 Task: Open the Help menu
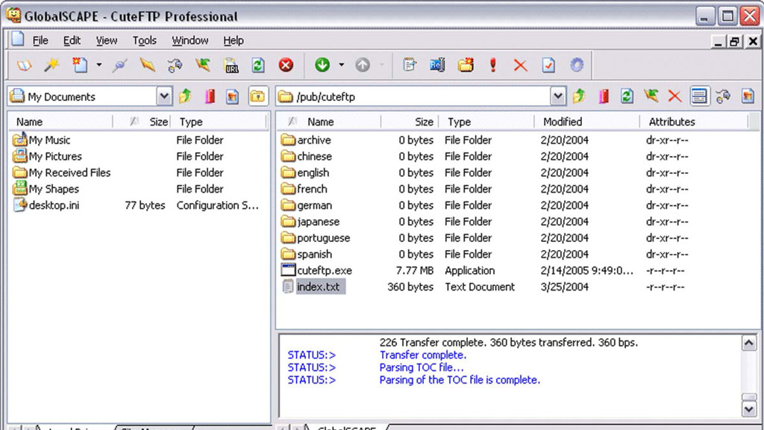pos(234,40)
